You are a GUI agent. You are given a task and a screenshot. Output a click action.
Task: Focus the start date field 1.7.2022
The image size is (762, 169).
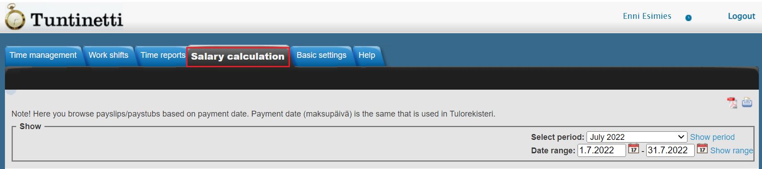coord(601,150)
